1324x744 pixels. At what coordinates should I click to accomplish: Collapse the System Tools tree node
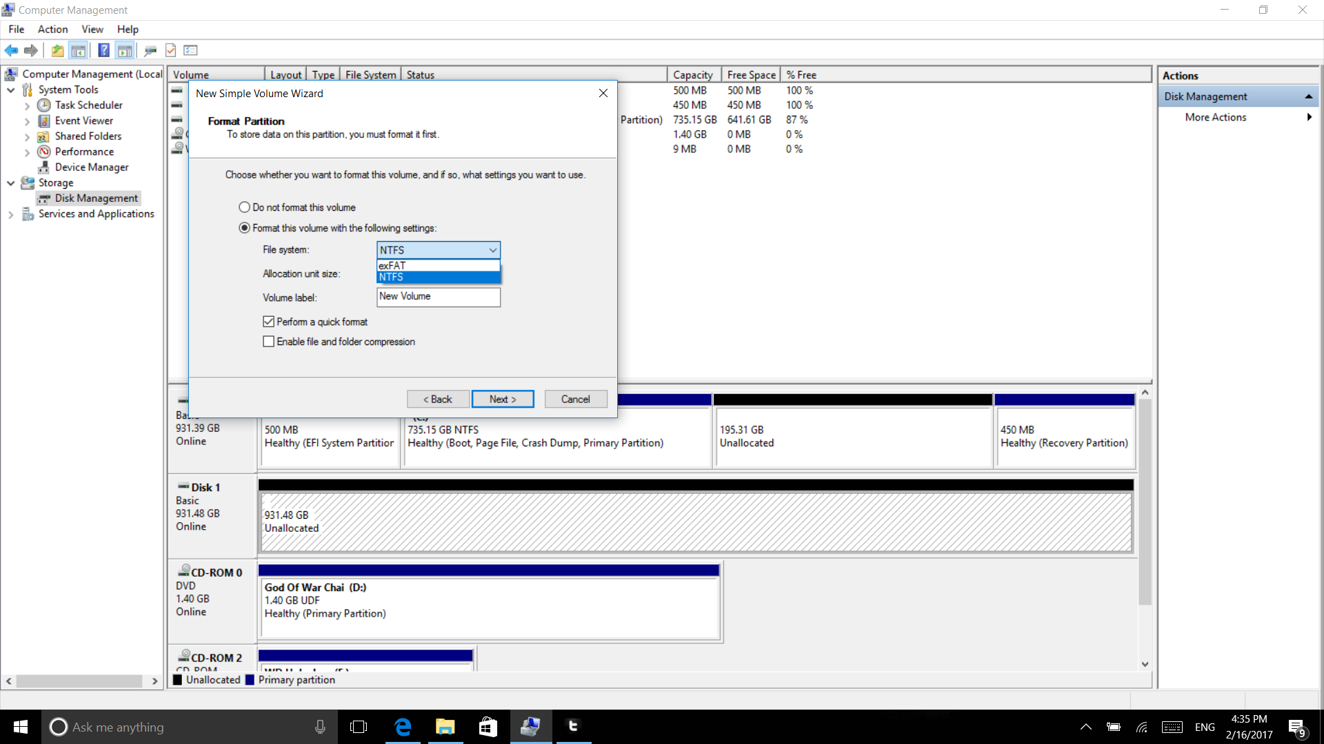tap(11, 90)
